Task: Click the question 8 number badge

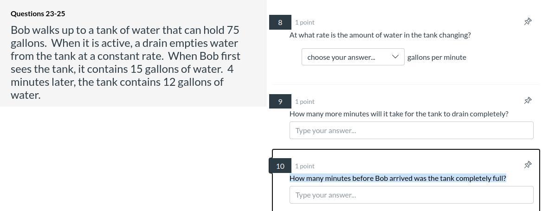Action: (280, 22)
